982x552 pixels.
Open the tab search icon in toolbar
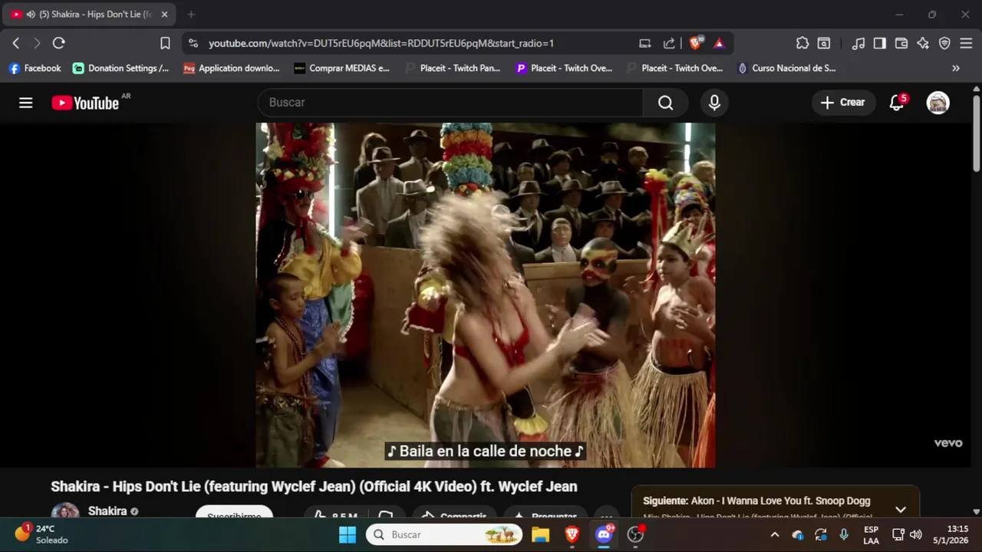coord(824,44)
